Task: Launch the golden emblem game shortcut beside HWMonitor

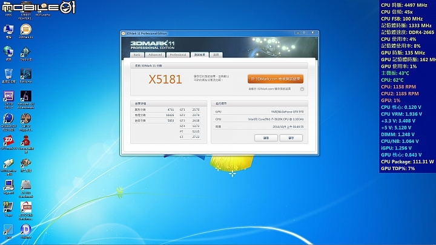Action: [x=26, y=165]
